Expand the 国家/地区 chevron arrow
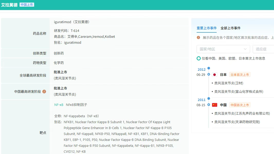The width and height of the screenshot is (274, 154). pos(245,49)
